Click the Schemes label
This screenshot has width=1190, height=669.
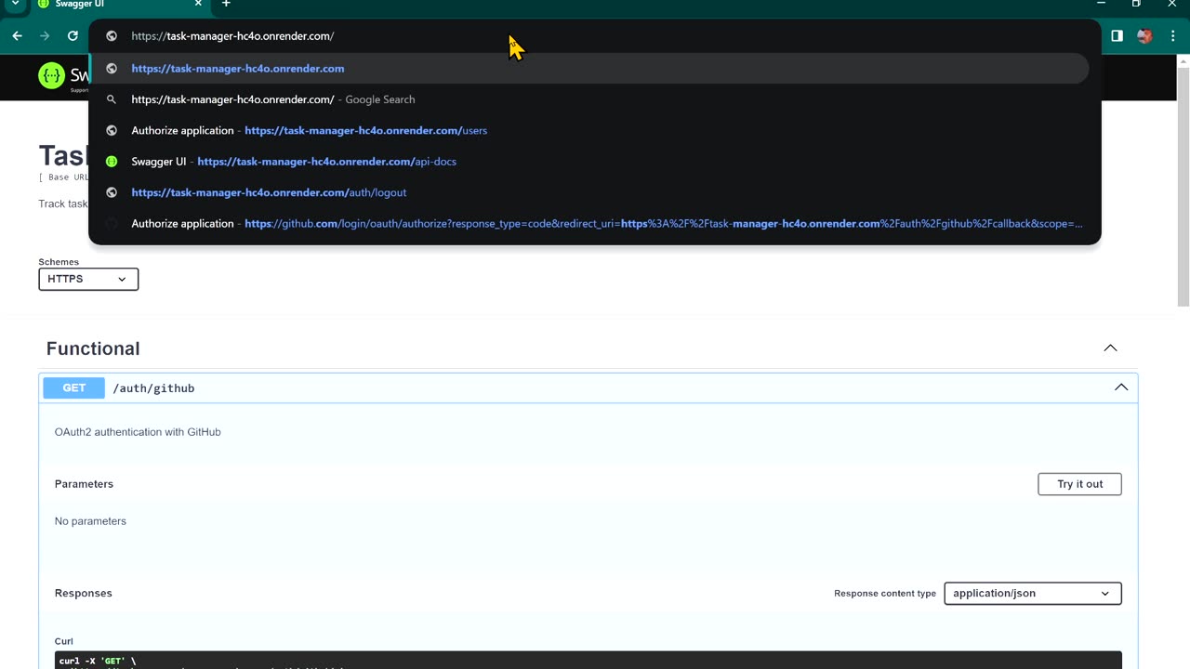click(x=59, y=262)
